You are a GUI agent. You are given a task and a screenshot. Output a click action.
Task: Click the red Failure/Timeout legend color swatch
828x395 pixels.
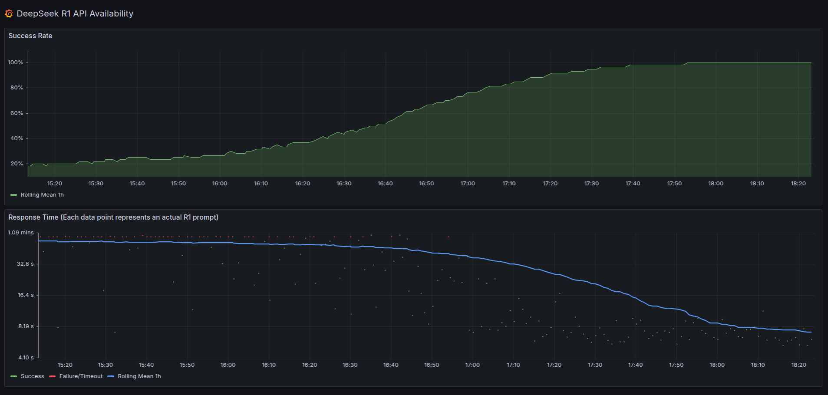(52, 376)
